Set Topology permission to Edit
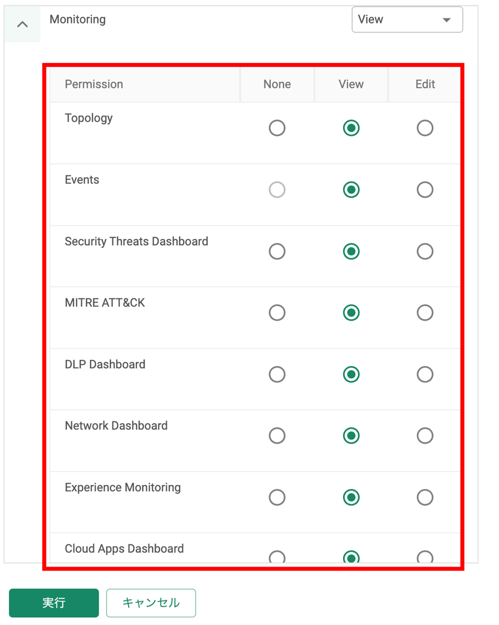The width and height of the screenshot is (499, 625). 425,128
